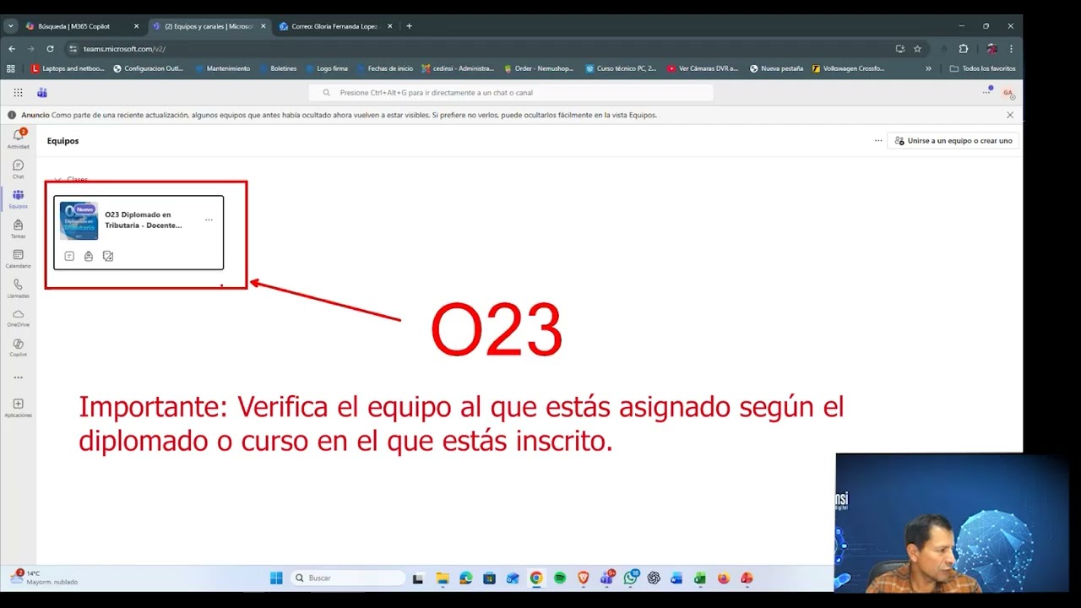Show hidden bookmarks chevron
Viewport: 1081px width, 608px height.
pyautogui.click(x=928, y=68)
